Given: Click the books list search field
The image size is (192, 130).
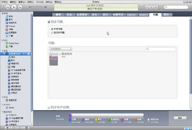Looking at the screenshot, I should [x=161, y=49].
